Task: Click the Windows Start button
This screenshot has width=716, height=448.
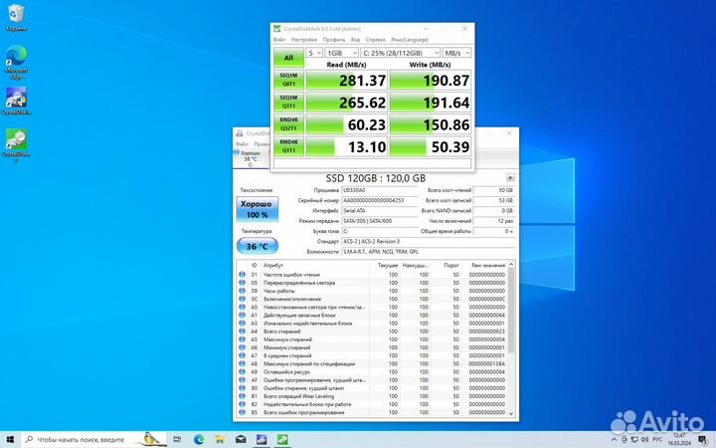Action: (10, 439)
